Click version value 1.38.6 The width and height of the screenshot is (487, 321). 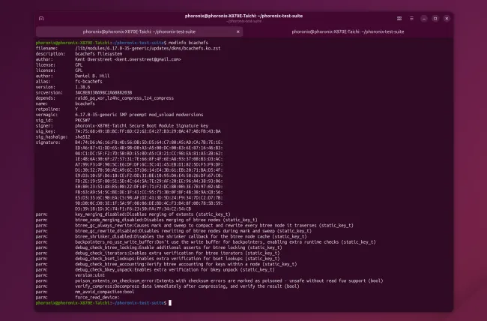tap(82, 87)
